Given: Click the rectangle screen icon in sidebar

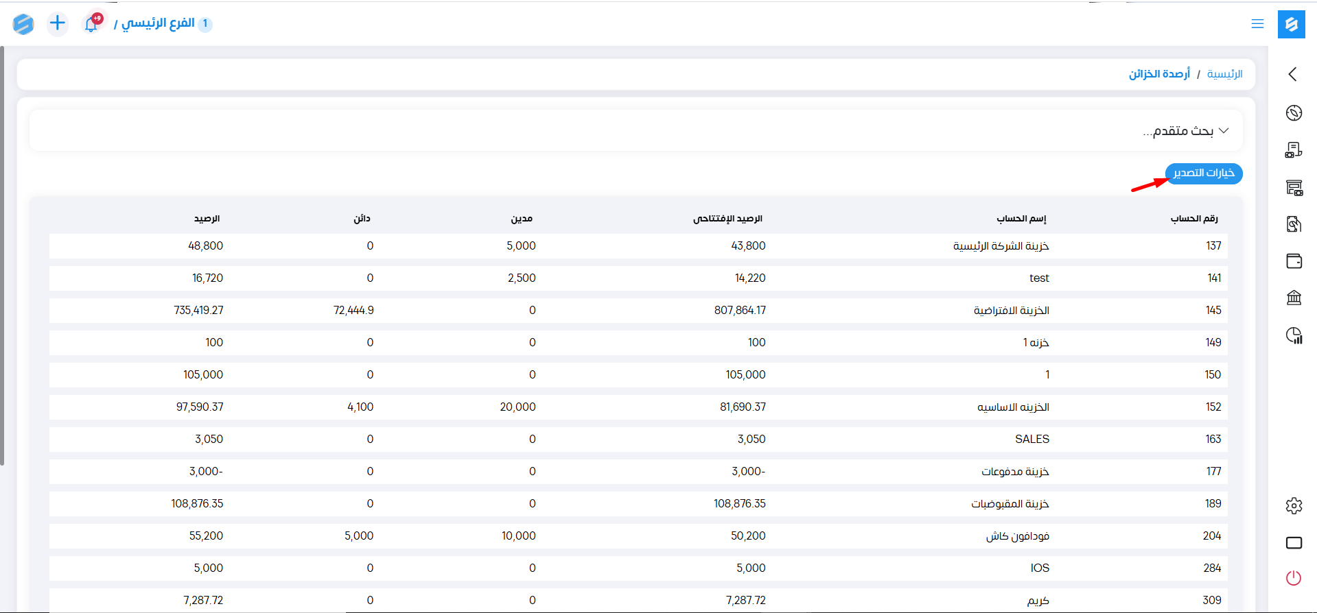Looking at the screenshot, I should point(1294,543).
